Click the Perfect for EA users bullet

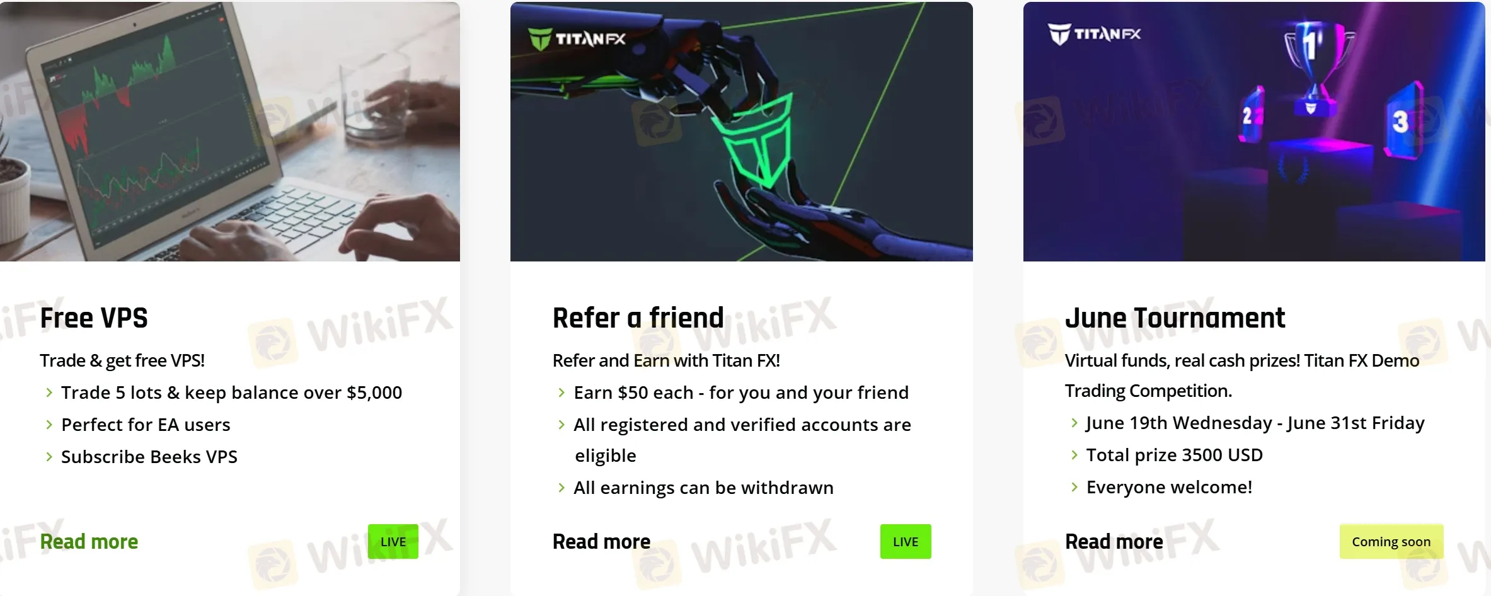point(146,425)
